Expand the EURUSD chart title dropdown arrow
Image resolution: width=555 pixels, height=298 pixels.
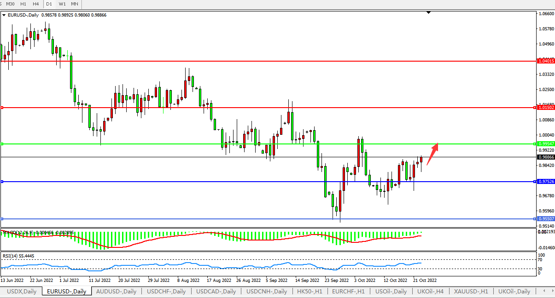tap(4, 15)
